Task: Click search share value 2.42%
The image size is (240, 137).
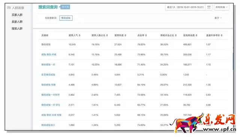Action: (x=95, y=95)
